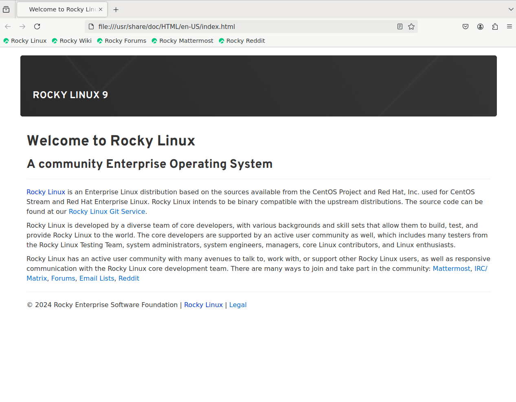The height and width of the screenshot is (402, 516).
Task: Open a new tab with the plus button
Action: [116, 9]
